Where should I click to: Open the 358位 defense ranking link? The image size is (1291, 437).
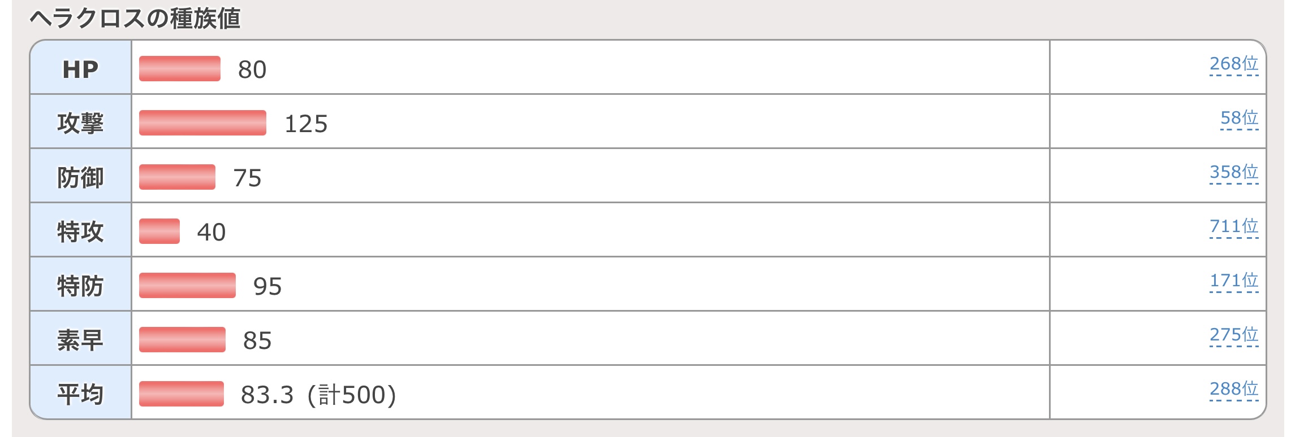[1234, 172]
